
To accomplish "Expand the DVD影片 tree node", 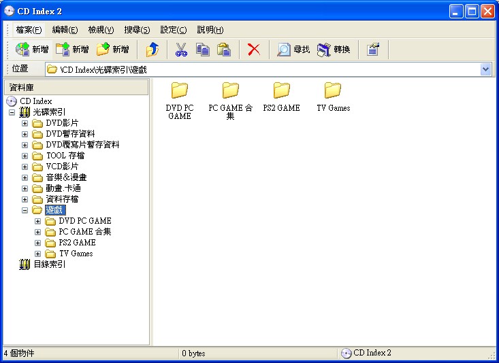I will point(25,123).
